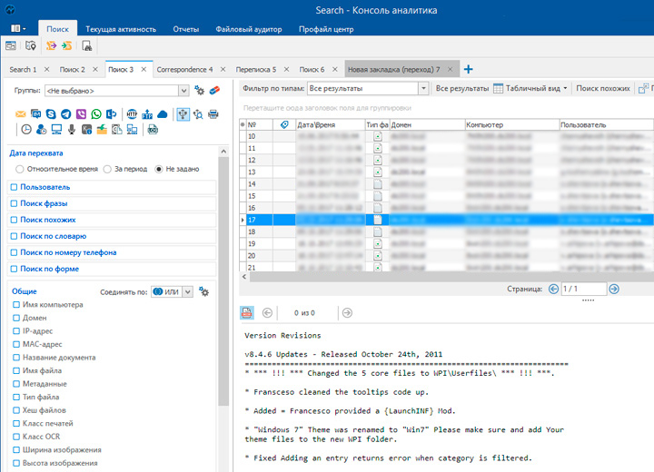The width and height of the screenshot is (654, 472).
Task: Toggle the Lync channel filter
Action: click(112, 113)
